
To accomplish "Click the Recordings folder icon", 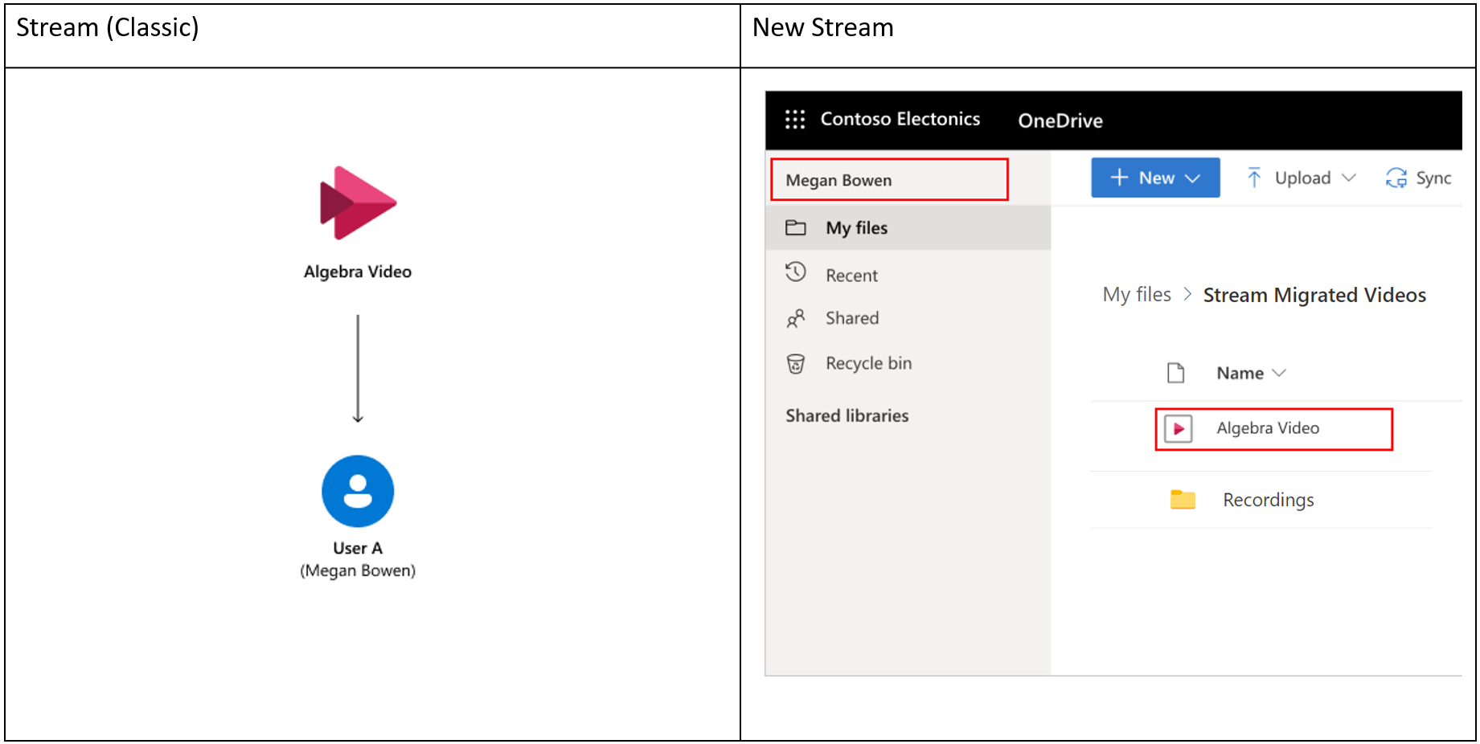I will pos(1182,499).
